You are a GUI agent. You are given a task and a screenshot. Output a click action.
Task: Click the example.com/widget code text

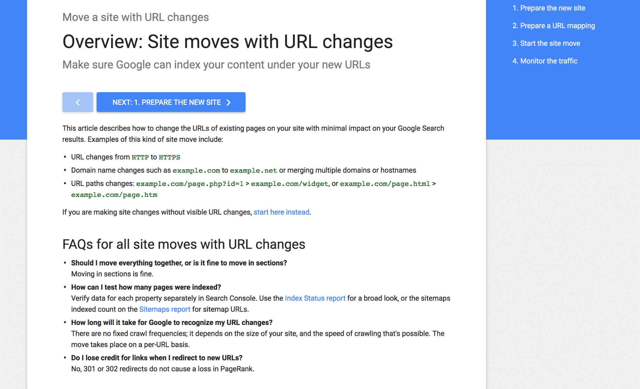click(x=290, y=184)
